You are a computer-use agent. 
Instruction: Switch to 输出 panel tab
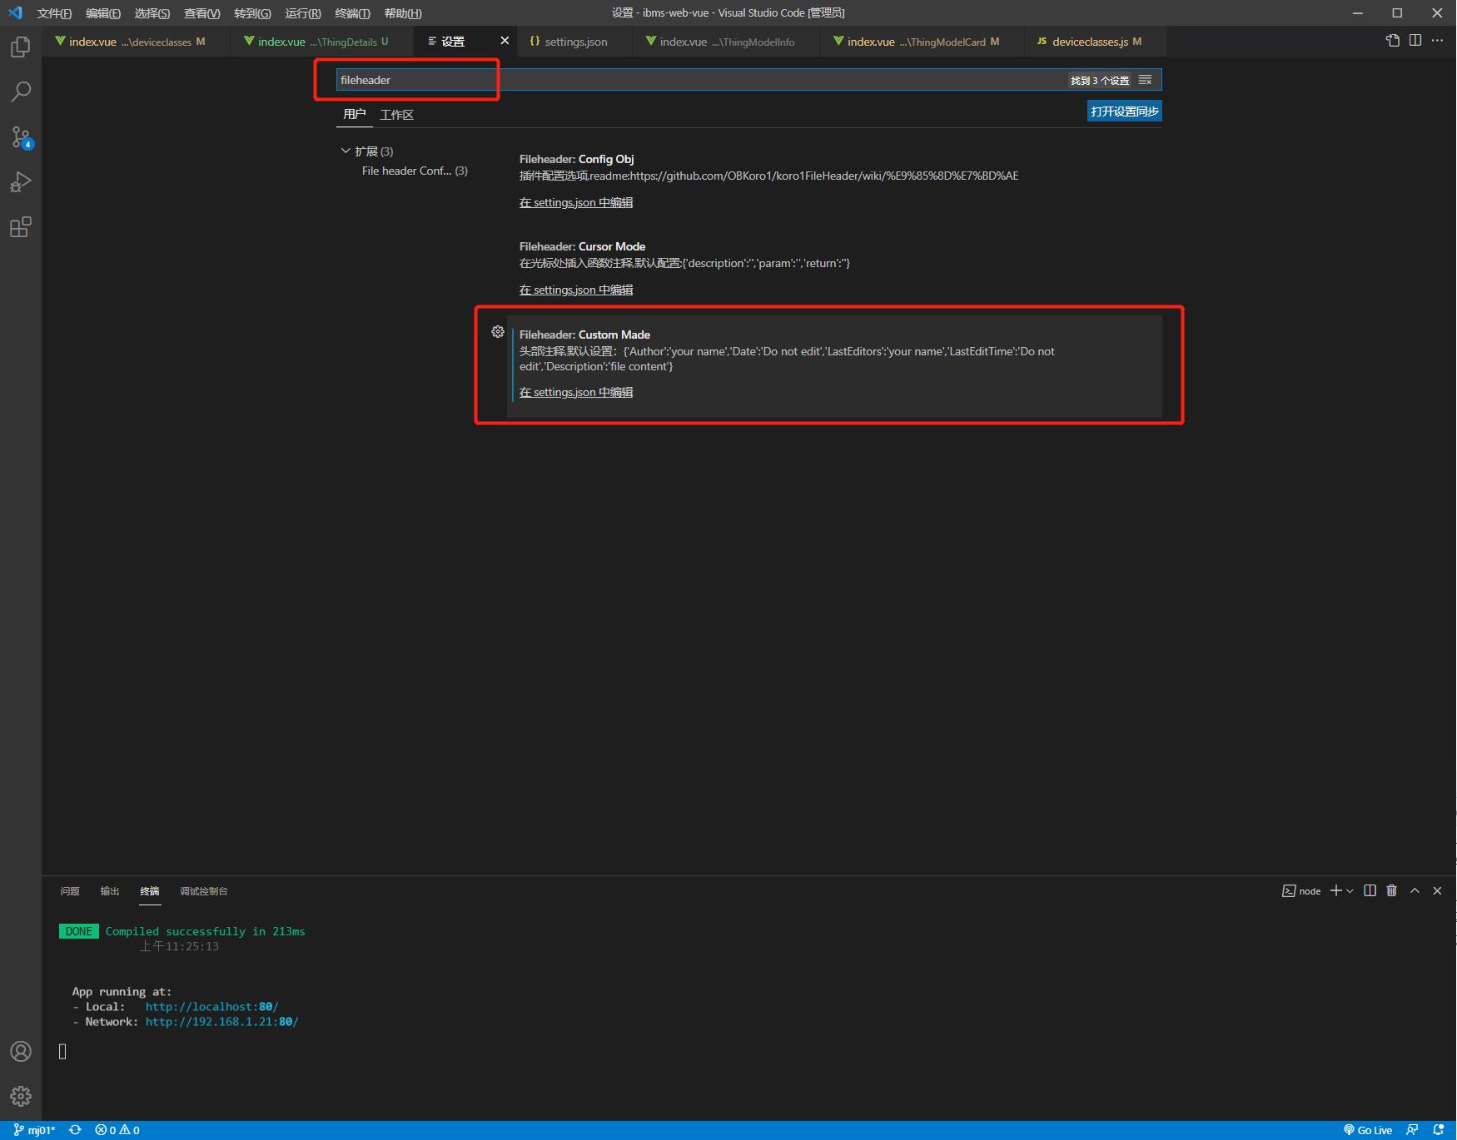(110, 891)
